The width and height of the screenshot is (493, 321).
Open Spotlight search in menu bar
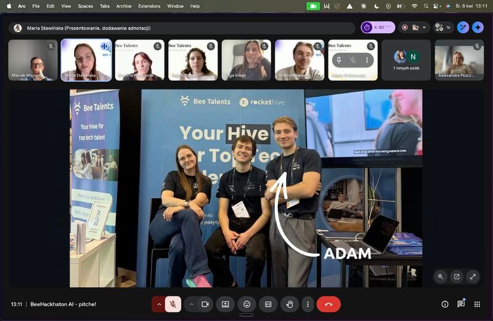(426, 6)
